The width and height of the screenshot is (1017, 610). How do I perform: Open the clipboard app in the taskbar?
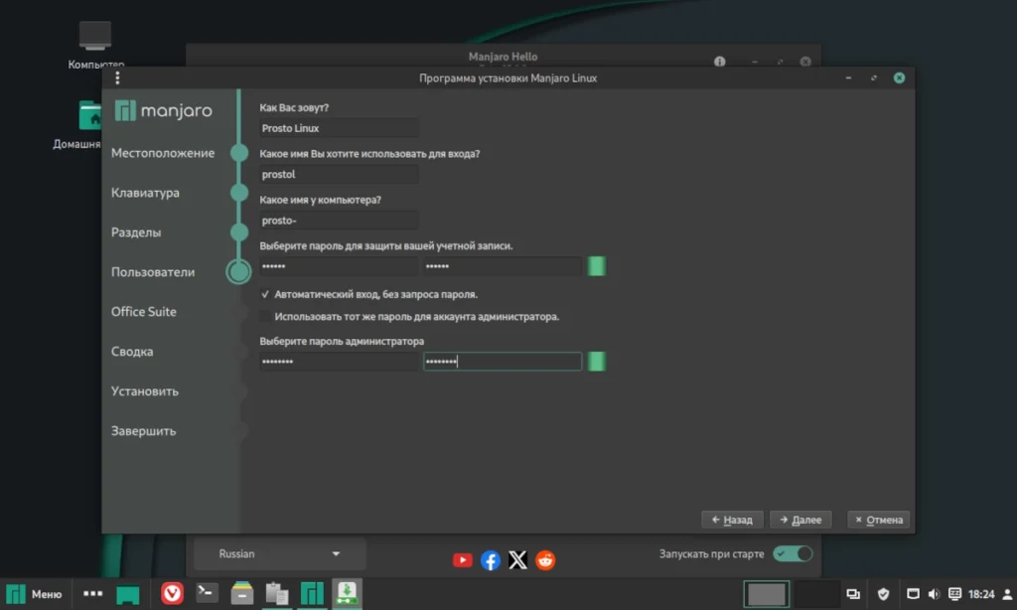pyautogui.click(x=277, y=594)
